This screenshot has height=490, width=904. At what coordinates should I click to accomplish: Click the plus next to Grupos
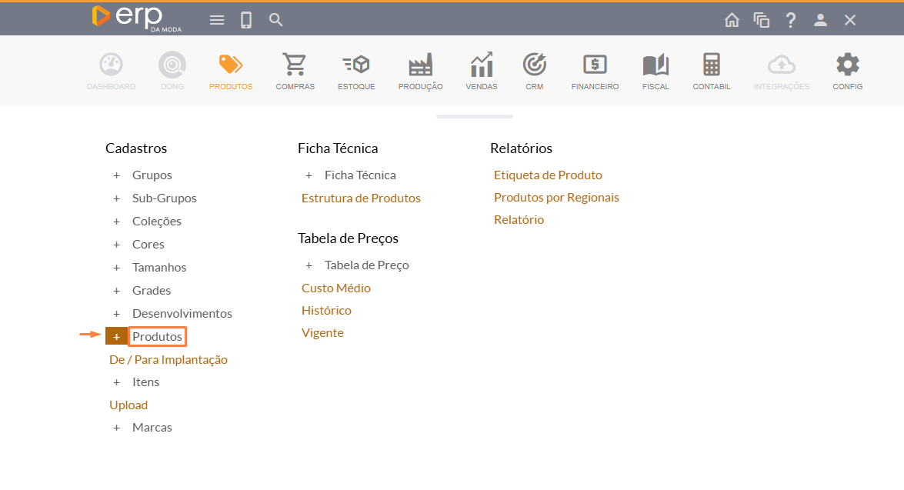click(117, 175)
